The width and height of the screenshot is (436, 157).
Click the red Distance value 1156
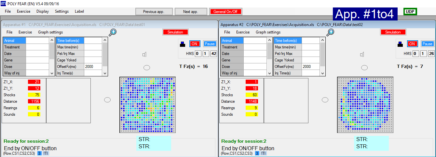point(34,101)
